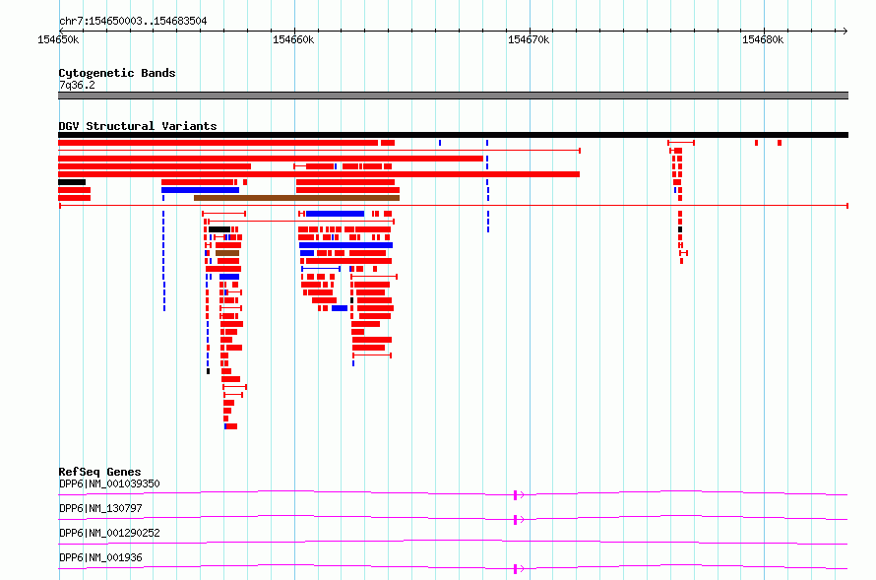Select the longest thick red variant bar
Viewport: 876px width, 580px height.
319,174
